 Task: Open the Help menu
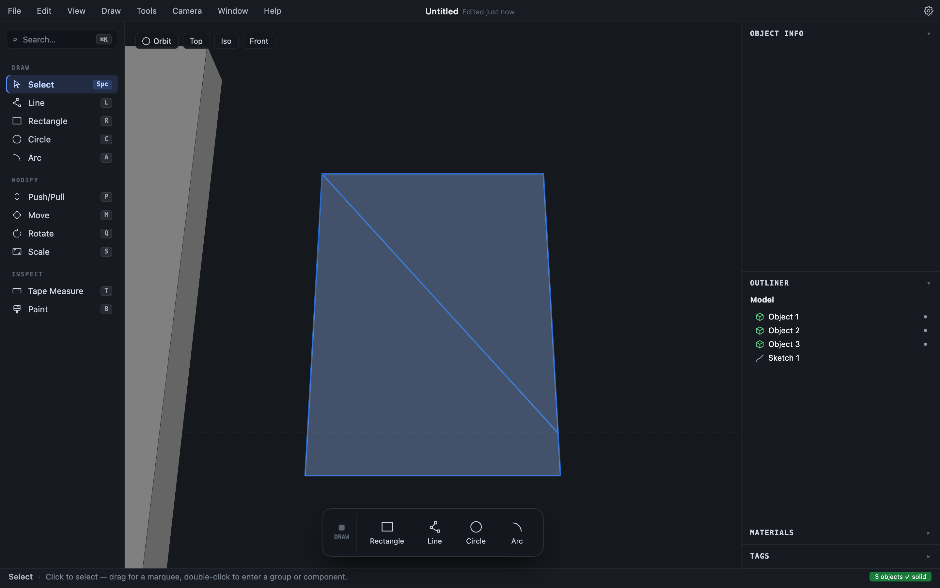(x=272, y=11)
